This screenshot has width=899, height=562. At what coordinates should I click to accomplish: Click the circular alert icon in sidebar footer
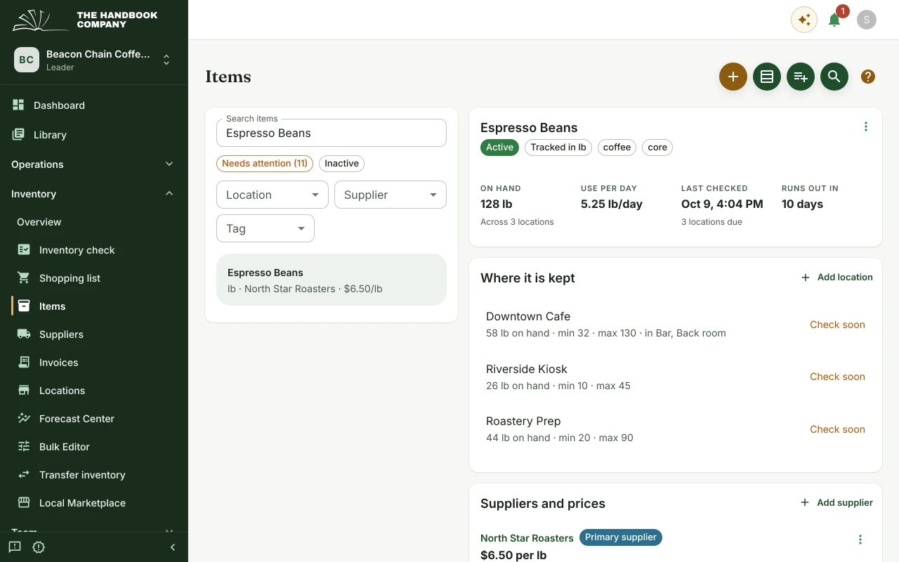pyautogui.click(x=39, y=547)
